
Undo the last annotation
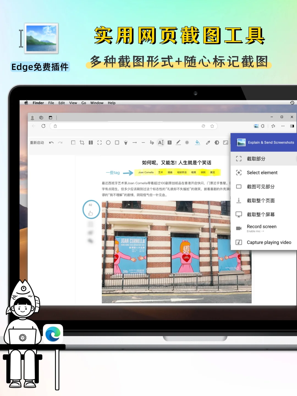[x=51, y=143]
